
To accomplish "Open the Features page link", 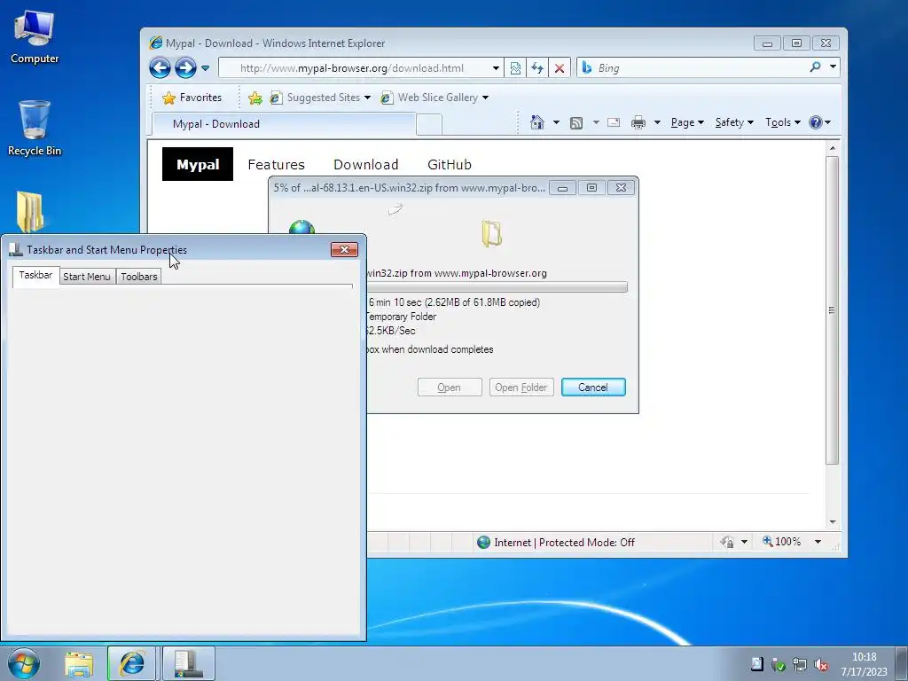I will coord(277,164).
